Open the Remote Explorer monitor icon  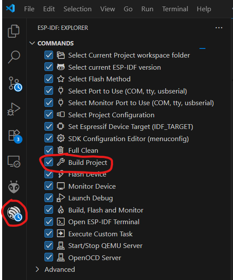[14, 161]
